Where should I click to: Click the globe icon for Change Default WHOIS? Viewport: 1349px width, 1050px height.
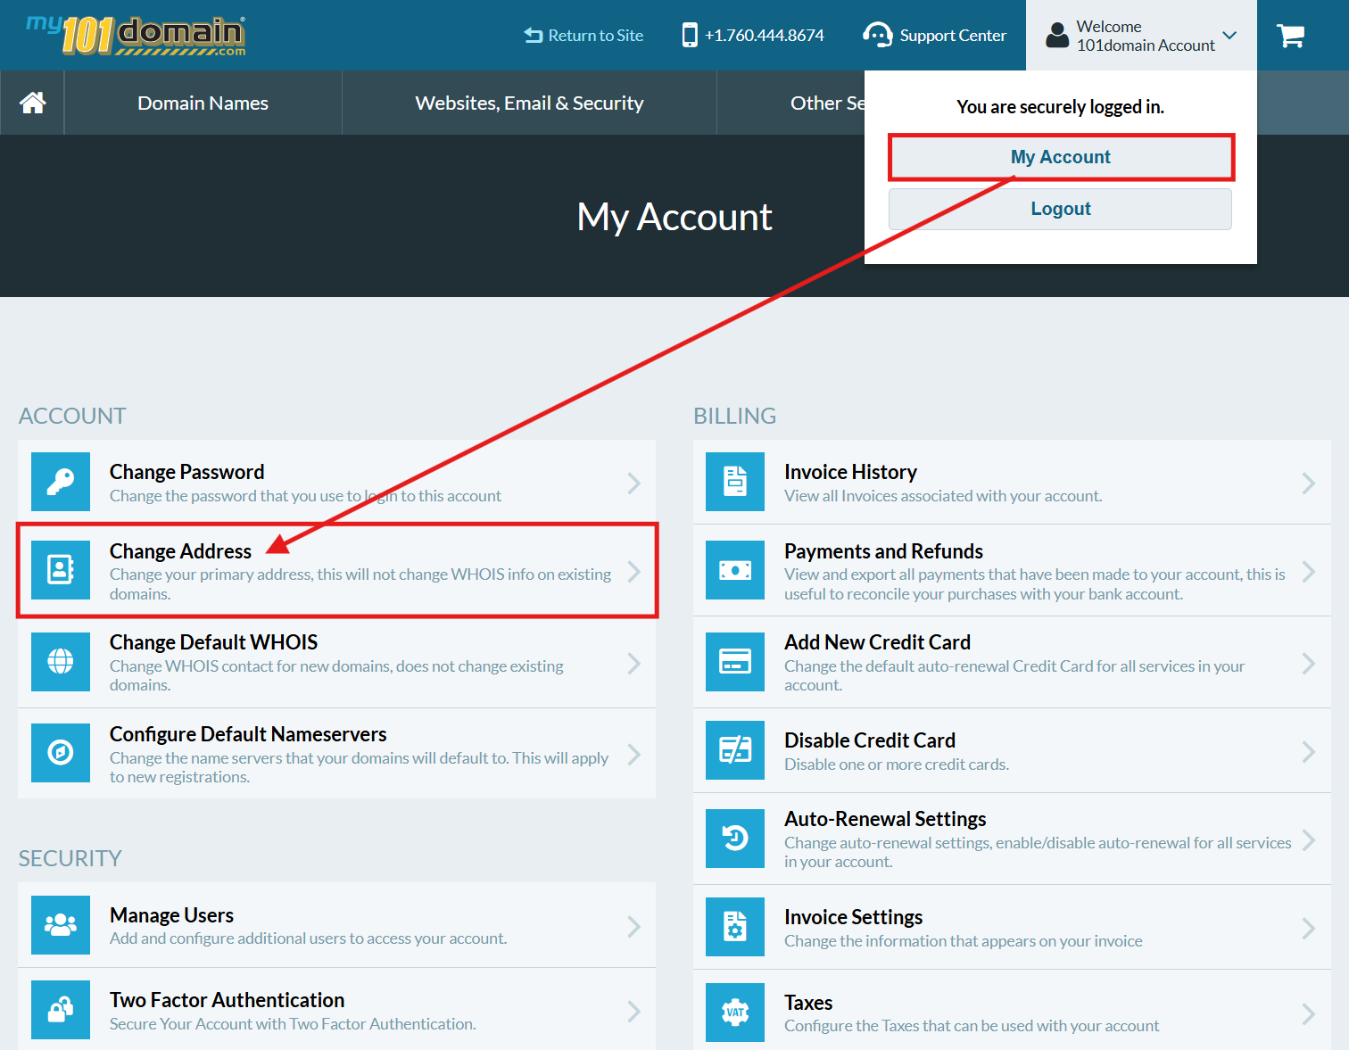pyautogui.click(x=60, y=662)
